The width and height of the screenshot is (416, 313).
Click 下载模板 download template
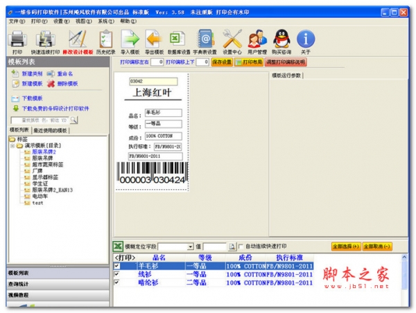(x=27, y=98)
